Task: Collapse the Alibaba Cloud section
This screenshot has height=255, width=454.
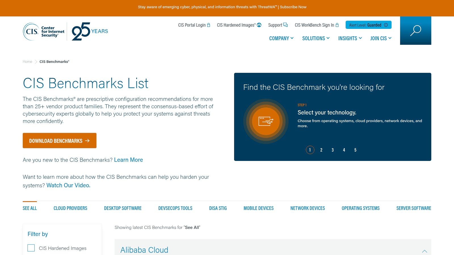Action: click(x=425, y=251)
